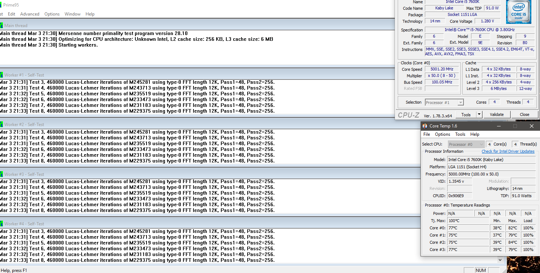Click the Worker #1 Self-Test window icon
This screenshot has height=273, width=540.
1,75
